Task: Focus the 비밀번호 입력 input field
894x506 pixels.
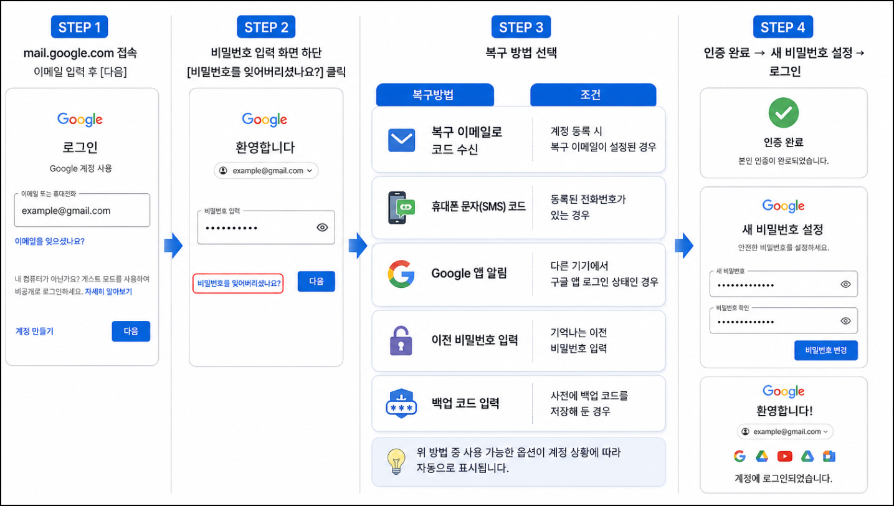Action: pyautogui.click(x=266, y=227)
